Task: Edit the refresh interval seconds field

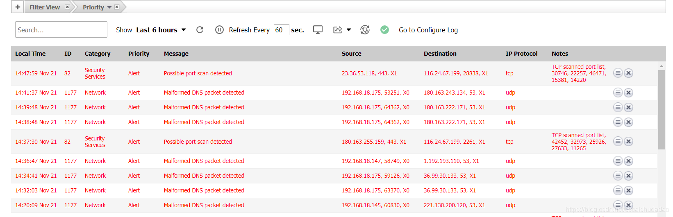Action: pyautogui.click(x=281, y=30)
